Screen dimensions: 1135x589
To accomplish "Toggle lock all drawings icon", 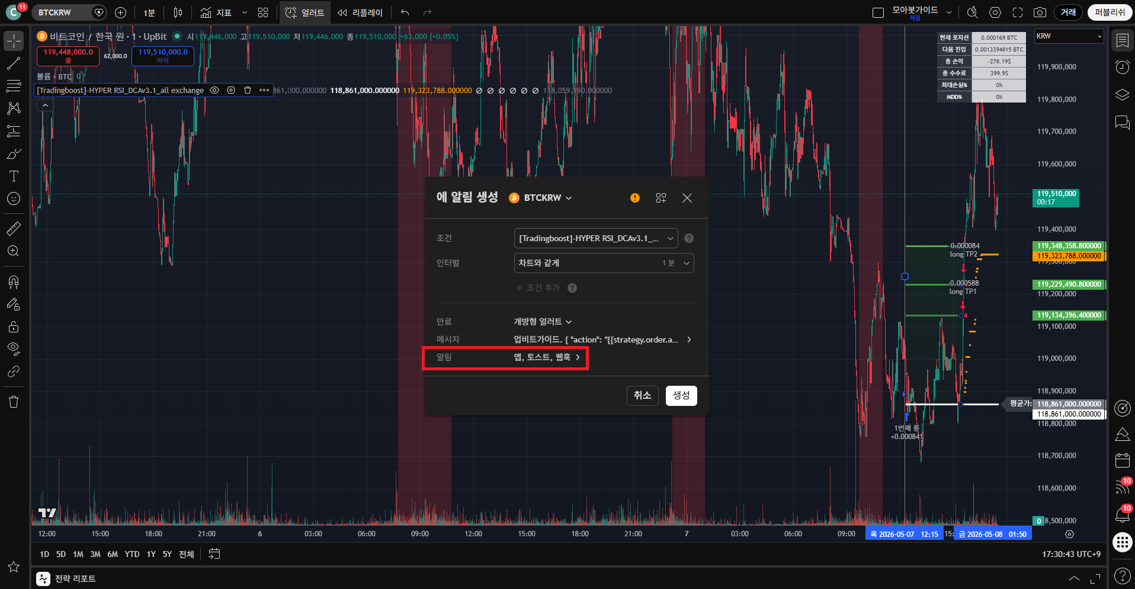I will (14, 327).
